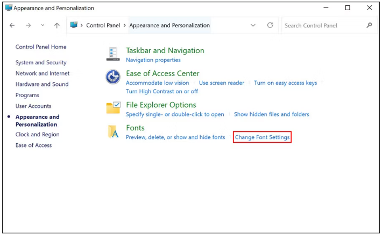Image resolution: width=382 pixels, height=235 pixels.
Task: Open the recent locations dropdown chevron
Action: [43, 25]
